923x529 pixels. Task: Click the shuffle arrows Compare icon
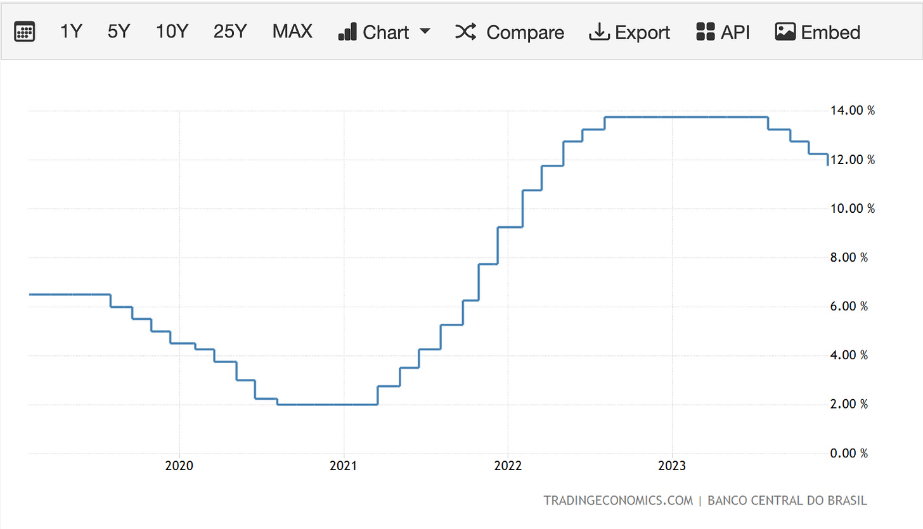[466, 32]
